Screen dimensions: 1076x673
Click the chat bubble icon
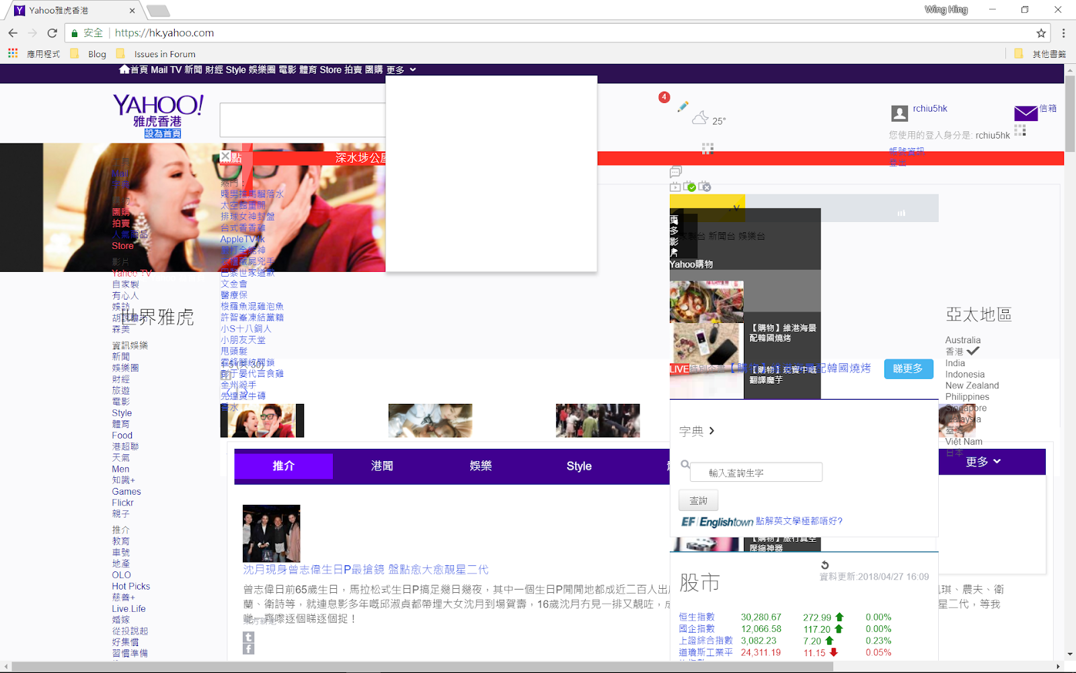(676, 172)
